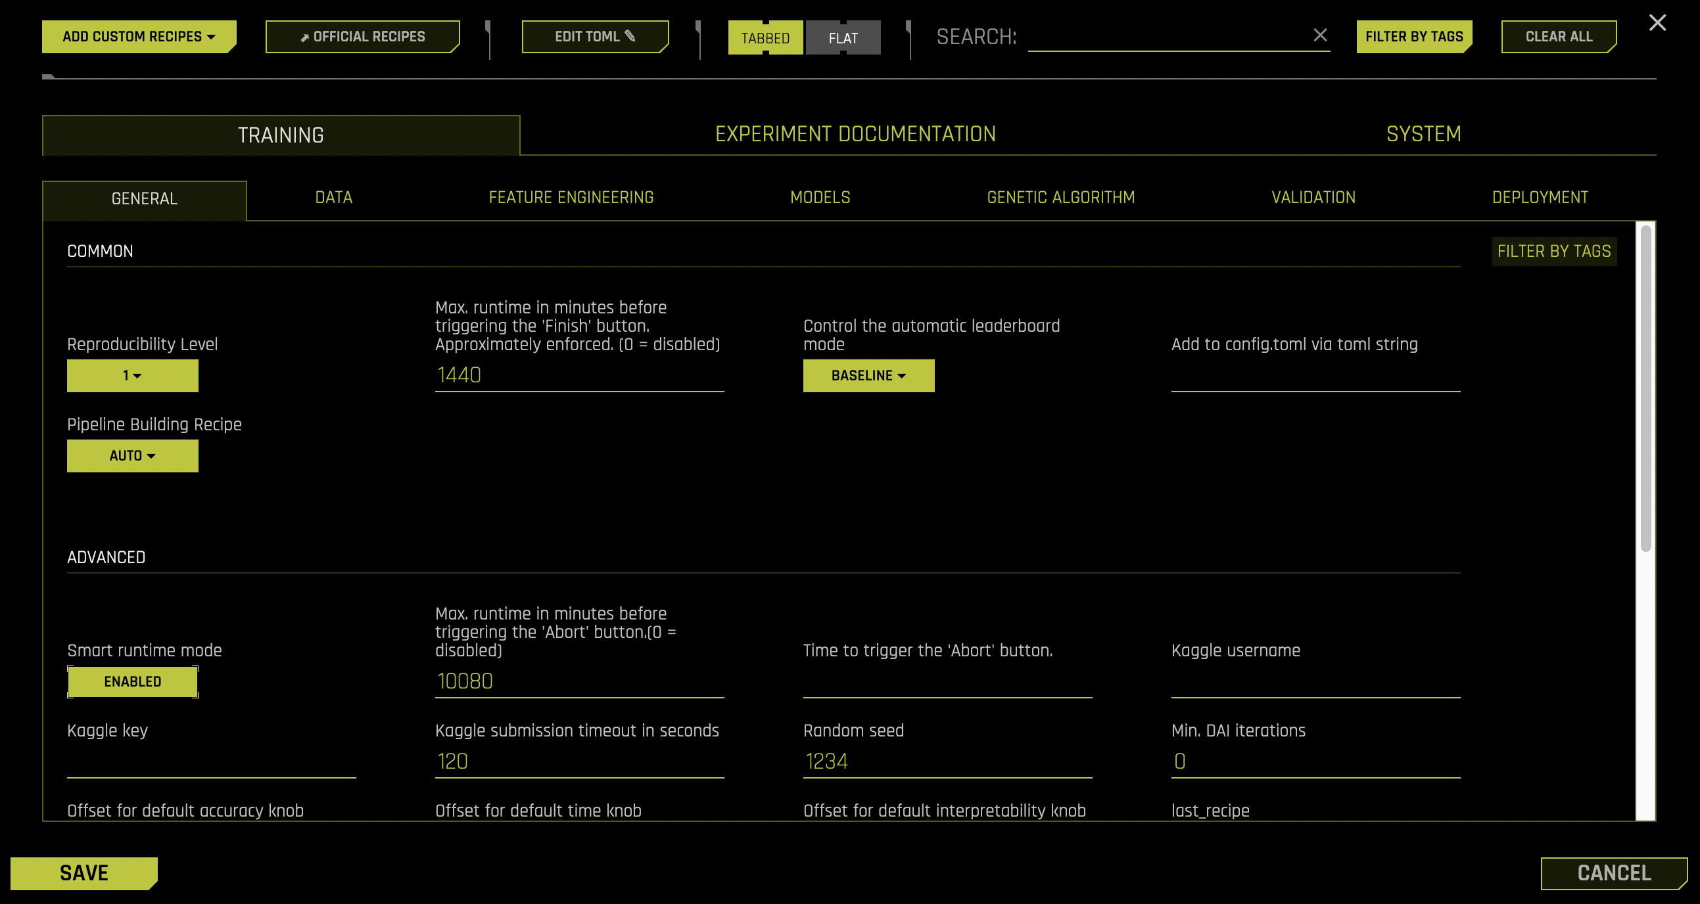Click the Clear All button
This screenshot has width=1700, height=904.
tap(1558, 36)
